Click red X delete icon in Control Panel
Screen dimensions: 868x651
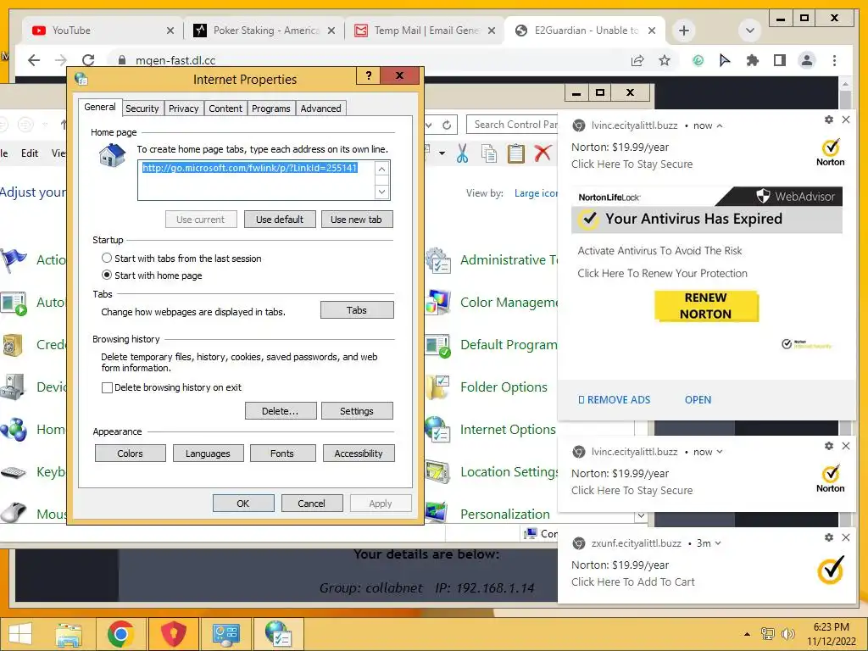pos(543,153)
